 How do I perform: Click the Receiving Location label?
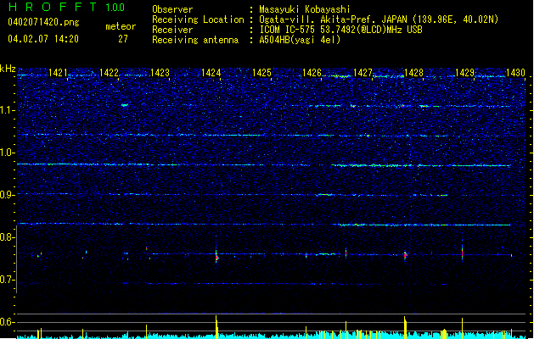coord(198,19)
